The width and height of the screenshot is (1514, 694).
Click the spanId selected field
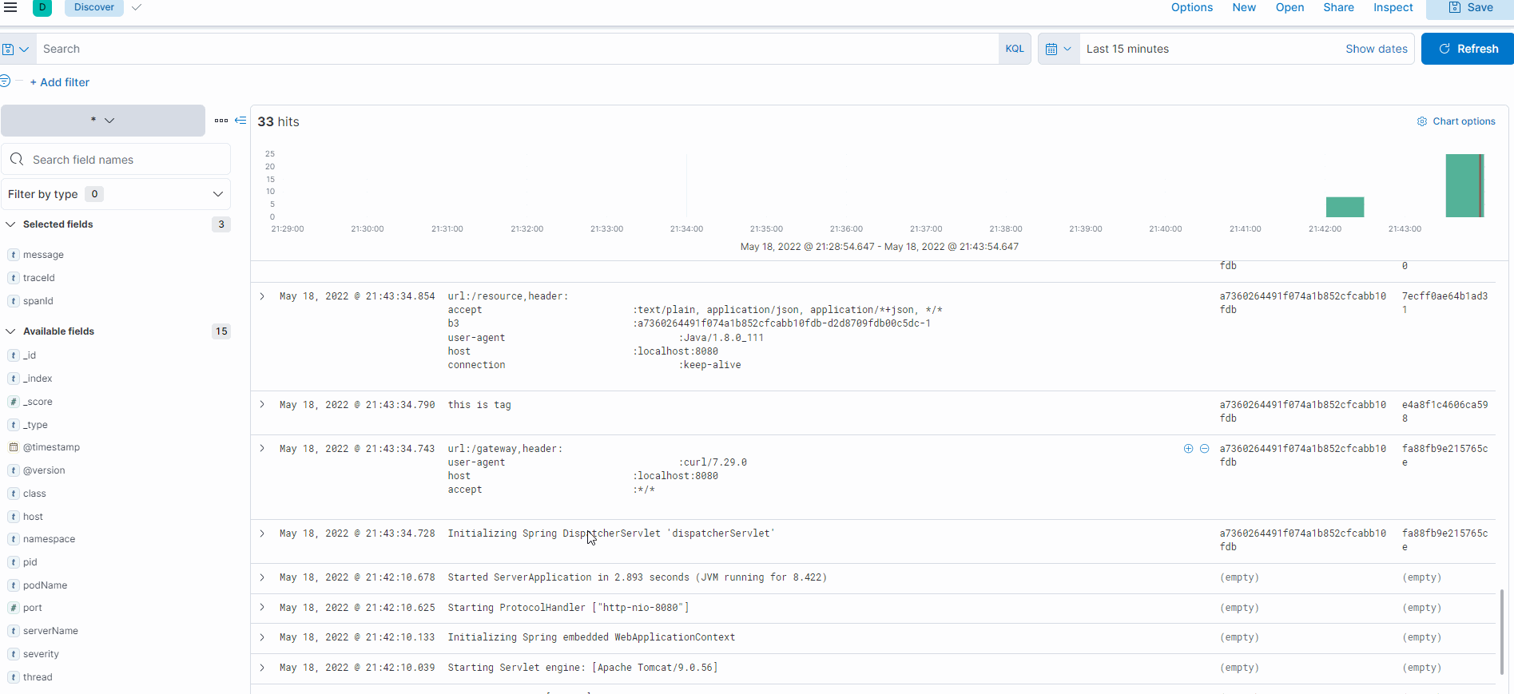(x=38, y=301)
